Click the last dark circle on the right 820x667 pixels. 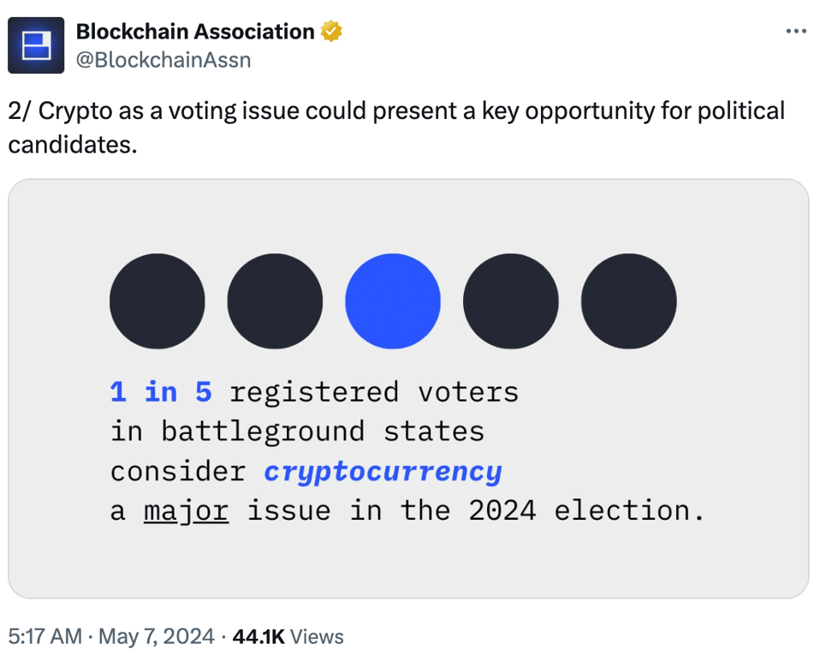click(628, 301)
